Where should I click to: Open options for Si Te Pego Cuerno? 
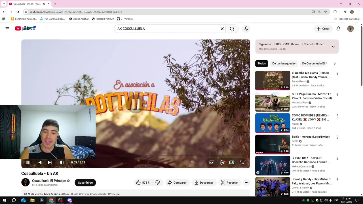point(337,95)
